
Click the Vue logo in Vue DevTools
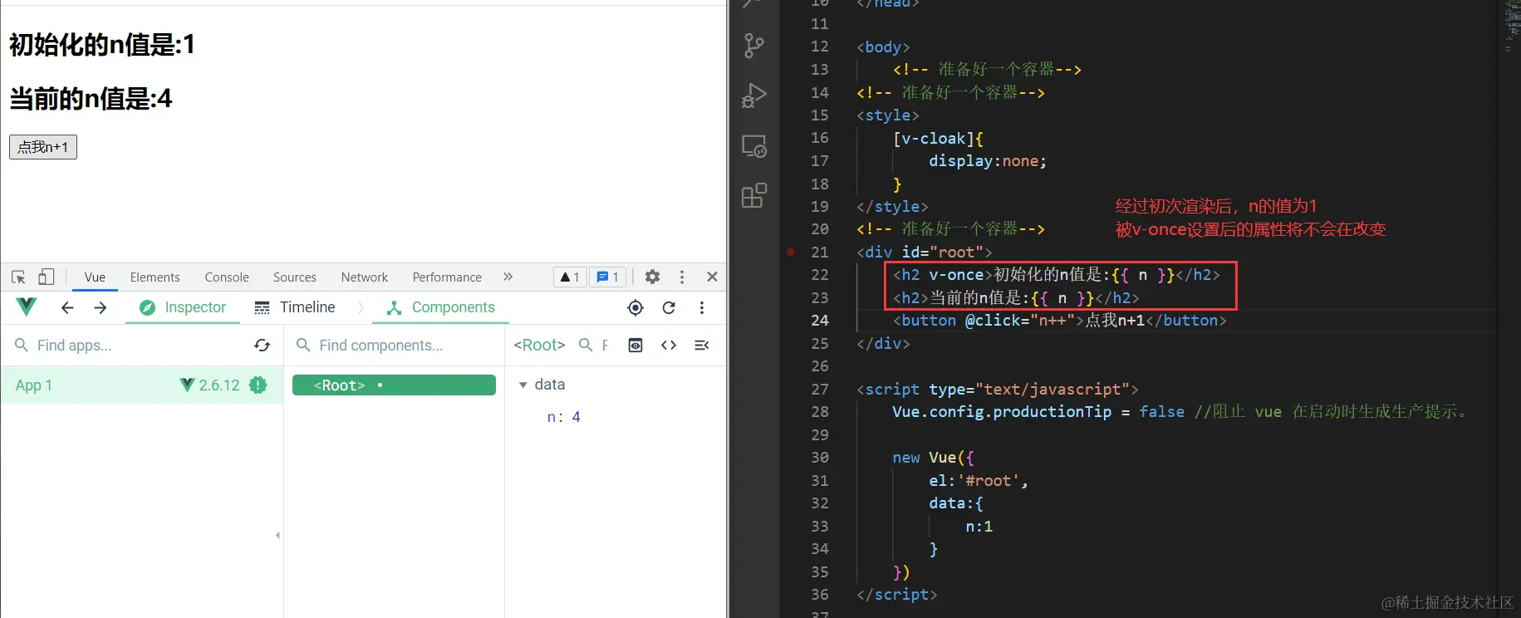(27, 307)
